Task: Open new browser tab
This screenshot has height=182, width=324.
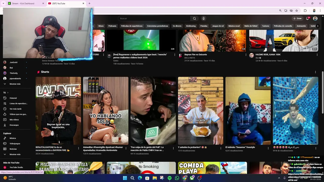Action: 89,4
